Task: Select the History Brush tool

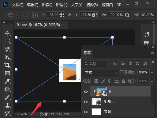Action: pos(7,113)
